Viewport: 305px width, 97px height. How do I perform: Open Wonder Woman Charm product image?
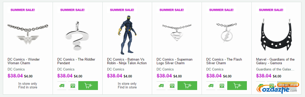tap(28, 34)
